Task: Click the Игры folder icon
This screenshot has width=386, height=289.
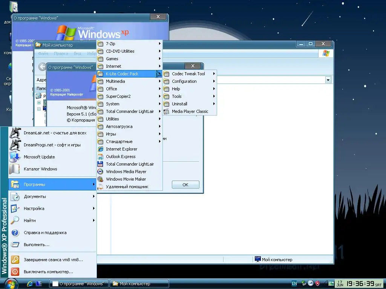Action: [100, 134]
